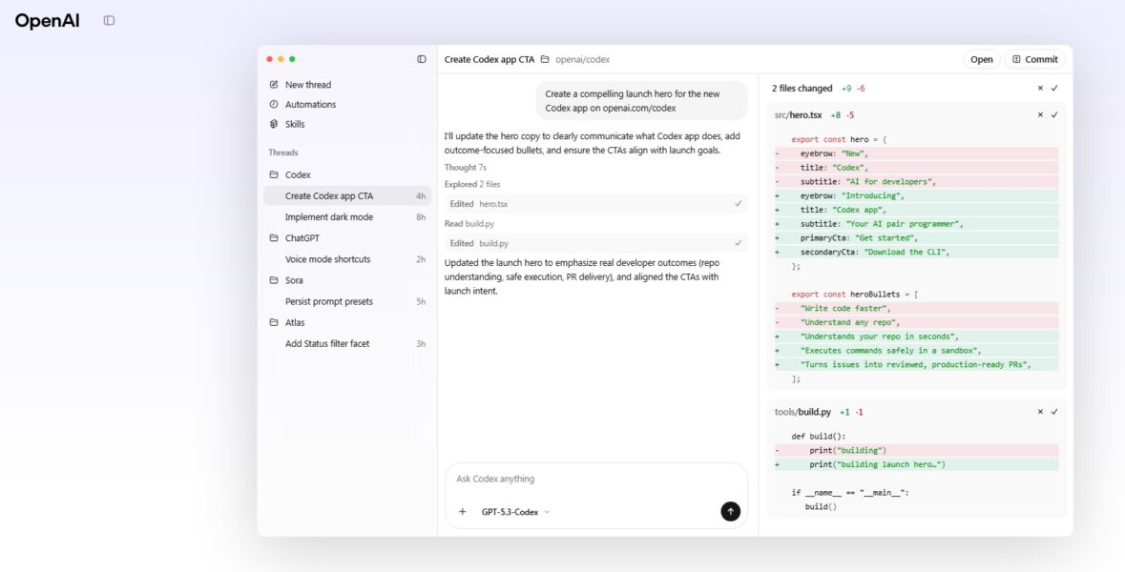Commit the staged changes
This screenshot has height=572, width=1125.
click(1036, 59)
